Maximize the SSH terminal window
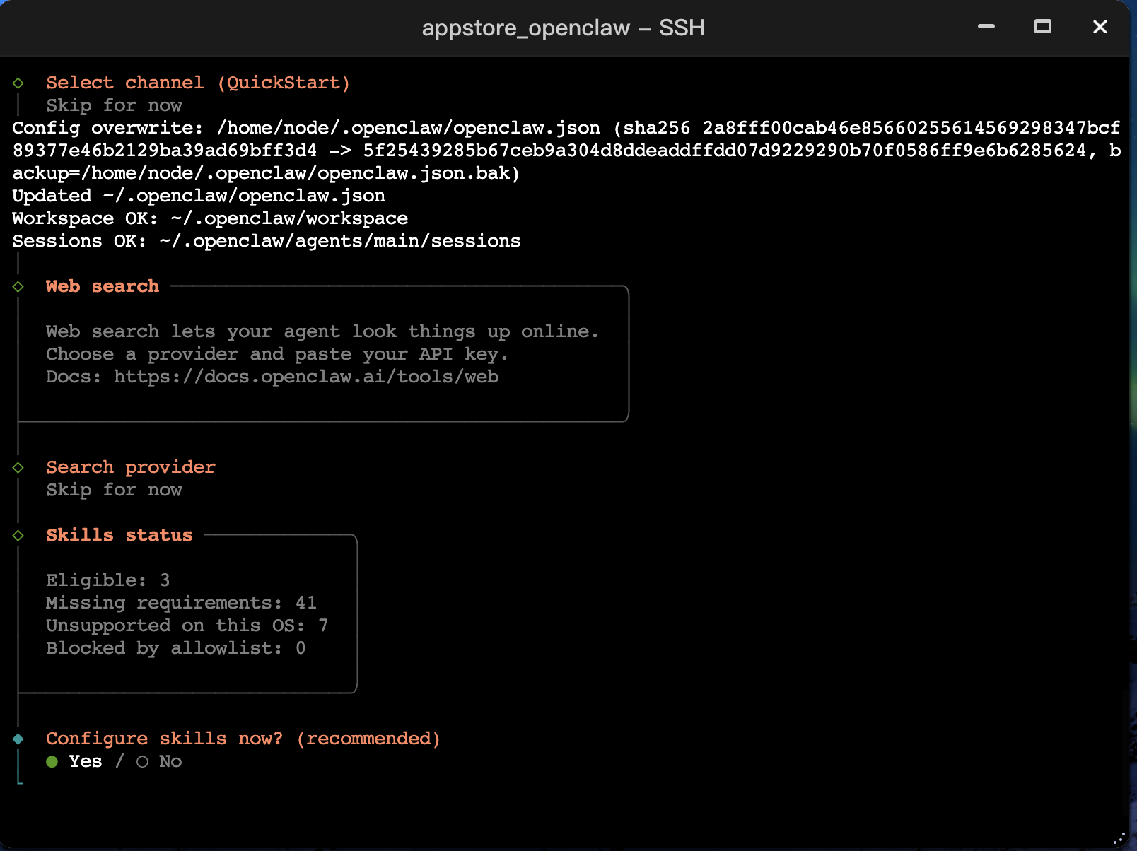 point(1043,27)
